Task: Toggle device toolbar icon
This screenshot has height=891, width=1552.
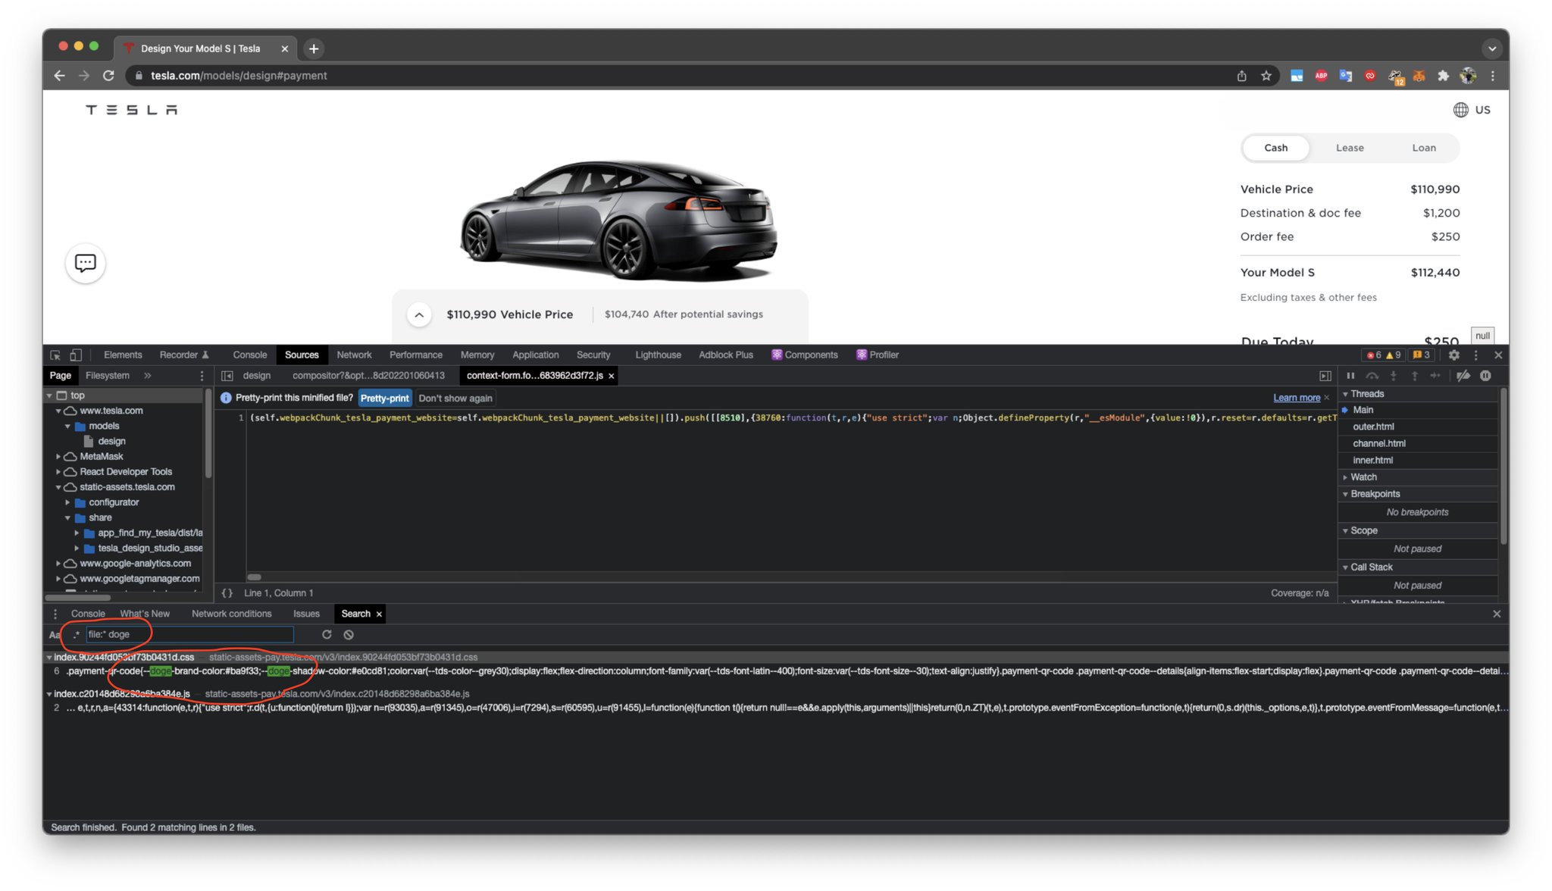Action: click(75, 355)
